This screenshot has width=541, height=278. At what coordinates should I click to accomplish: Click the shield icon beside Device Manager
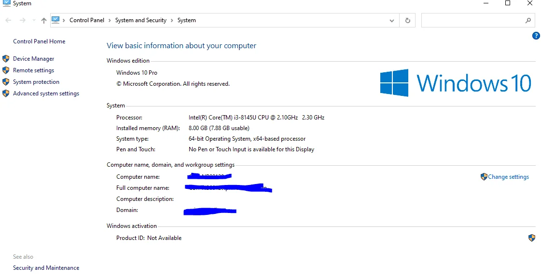tap(6, 59)
